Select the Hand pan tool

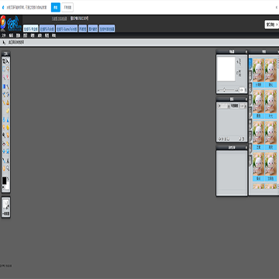pyautogui.click(x=4, y=168)
